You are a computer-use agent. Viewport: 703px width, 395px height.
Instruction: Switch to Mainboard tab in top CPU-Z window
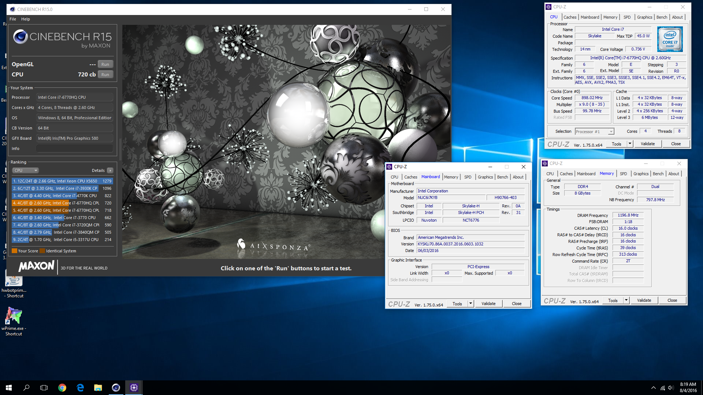pos(590,17)
